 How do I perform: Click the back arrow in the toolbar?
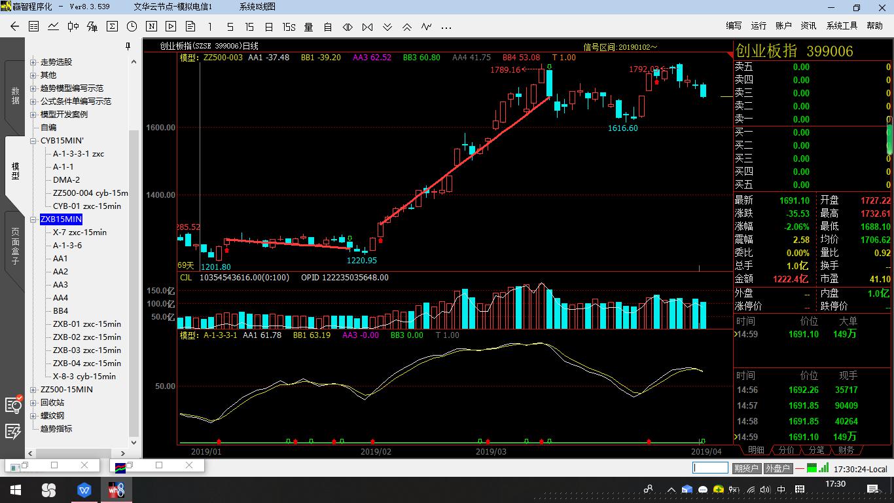tap(15, 27)
